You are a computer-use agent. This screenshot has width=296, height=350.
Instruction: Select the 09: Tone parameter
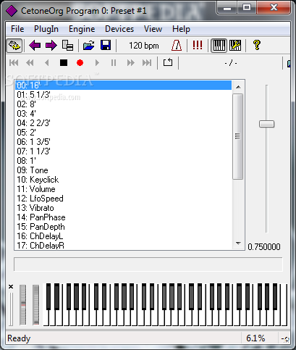point(123,170)
